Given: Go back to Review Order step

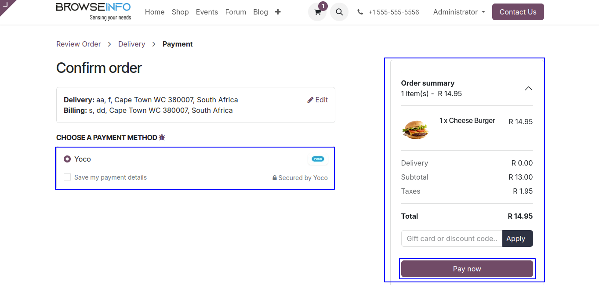Looking at the screenshot, I should pyautogui.click(x=79, y=44).
